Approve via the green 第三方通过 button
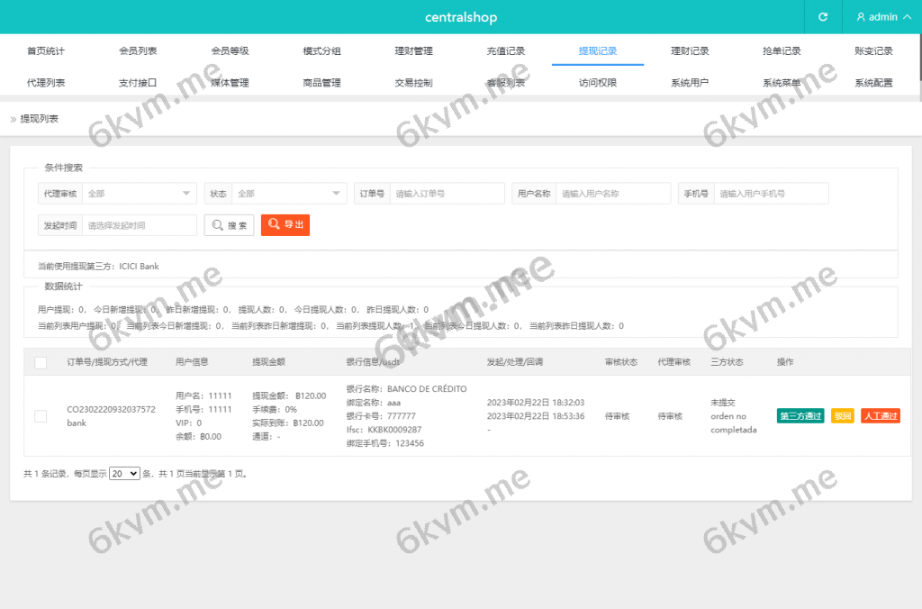922x609 pixels. click(800, 416)
